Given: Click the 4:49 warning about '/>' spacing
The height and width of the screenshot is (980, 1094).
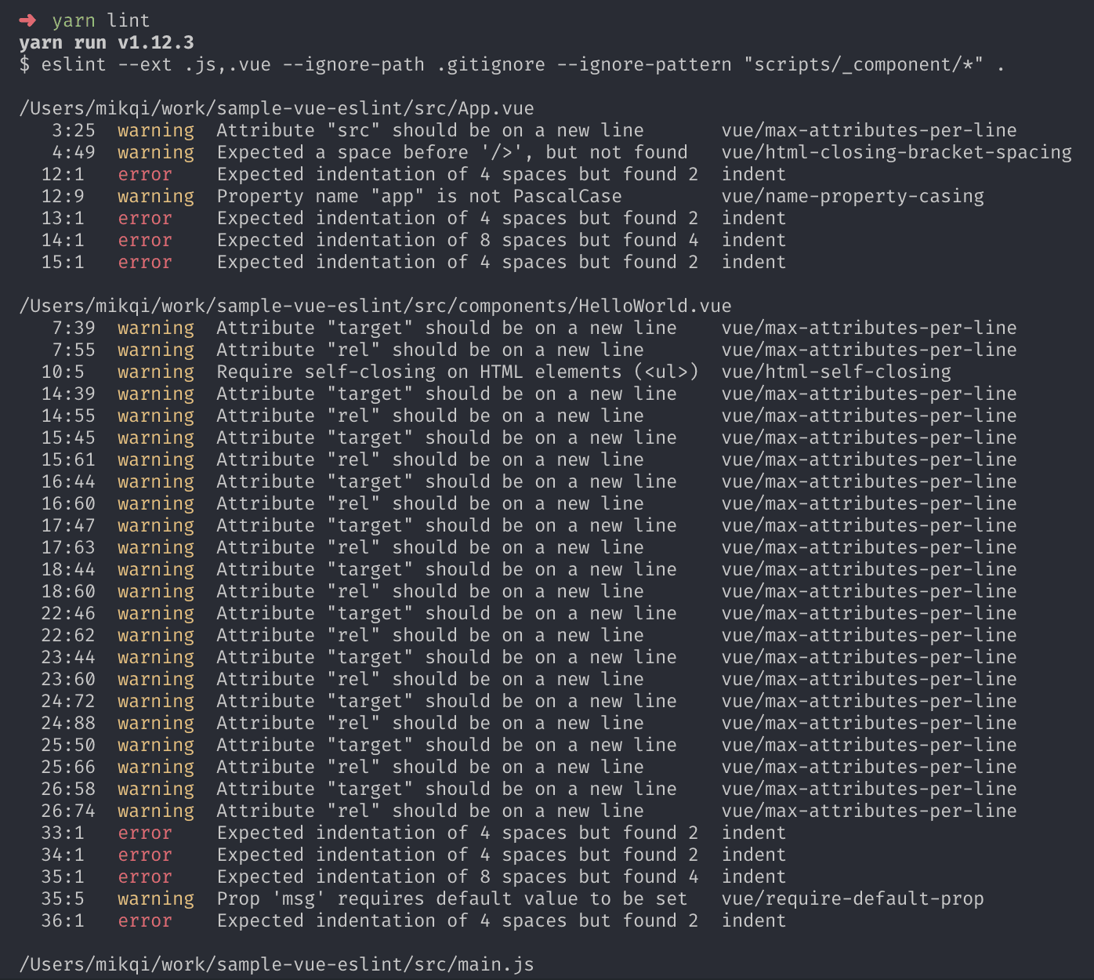Looking at the screenshot, I should point(452,152).
